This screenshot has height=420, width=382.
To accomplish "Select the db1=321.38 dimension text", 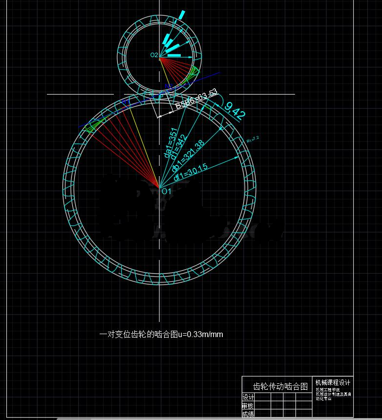I will (x=188, y=156).
